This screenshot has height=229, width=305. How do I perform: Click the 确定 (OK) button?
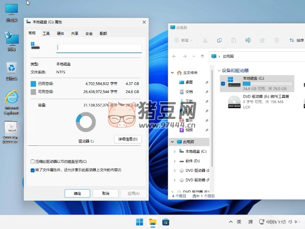click(x=77, y=193)
